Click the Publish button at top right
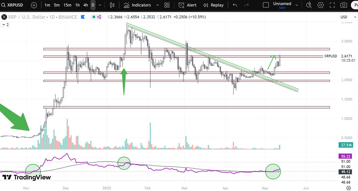This screenshot has width=358, height=191. (355, 5)
